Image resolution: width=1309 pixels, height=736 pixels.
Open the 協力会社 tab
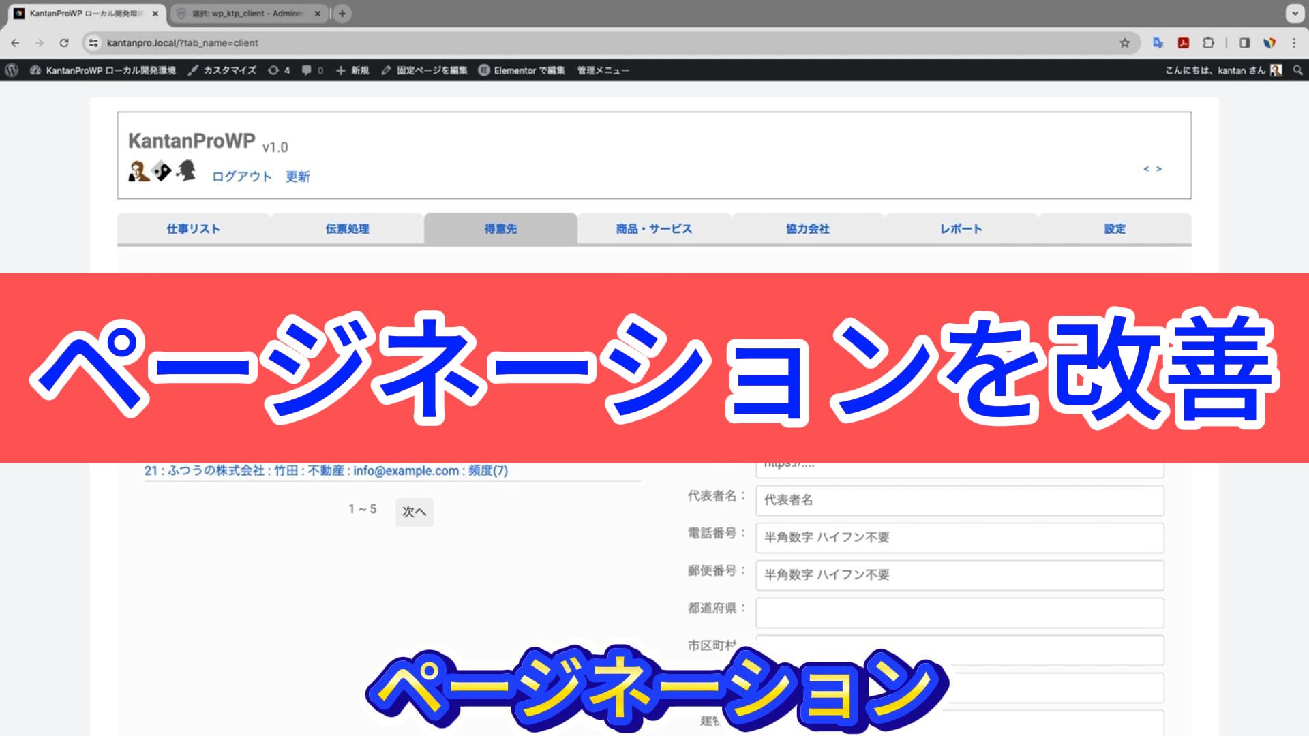pyautogui.click(x=808, y=229)
